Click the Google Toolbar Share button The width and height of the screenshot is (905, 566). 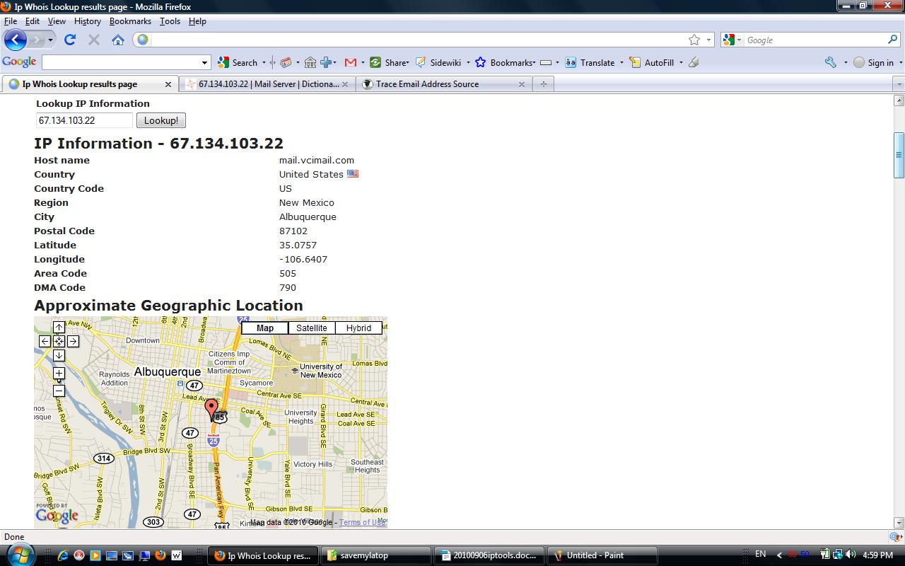tap(390, 62)
